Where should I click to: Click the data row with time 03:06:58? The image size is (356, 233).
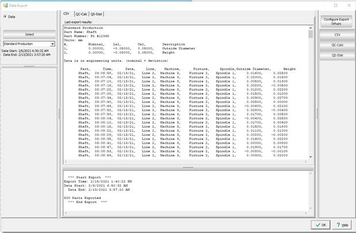pyautogui.click(x=183, y=73)
